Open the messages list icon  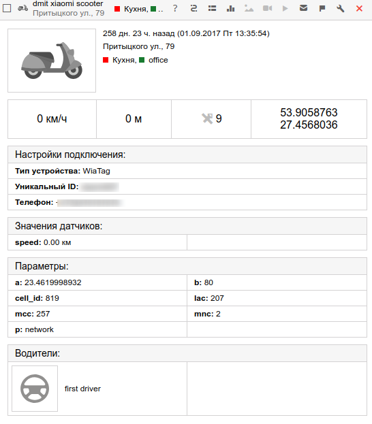pyautogui.click(x=213, y=9)
